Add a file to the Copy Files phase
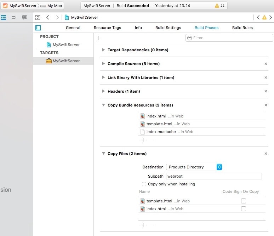This screenshot has height=236, width=274. (143, 225)
